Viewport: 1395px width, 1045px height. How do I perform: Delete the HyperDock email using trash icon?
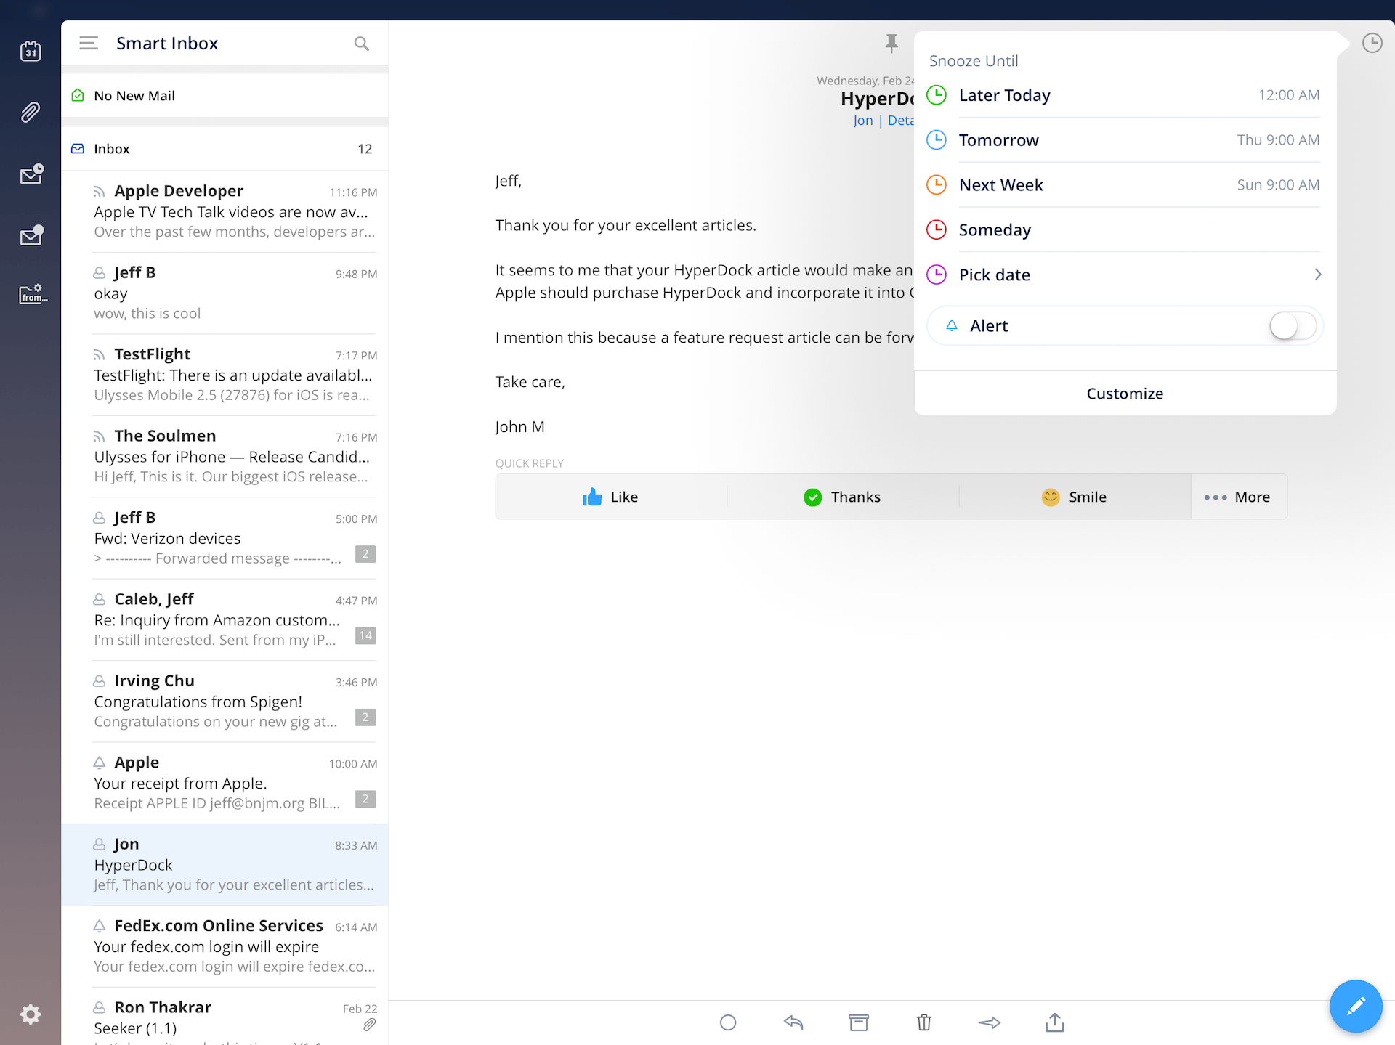point(923,1022)
